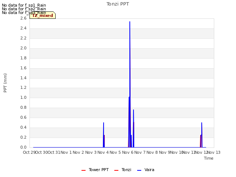This screenshot has height=177, width=236.
Task: Click the 0.0 y-axis tick label
Action: (x=23, y=147)
